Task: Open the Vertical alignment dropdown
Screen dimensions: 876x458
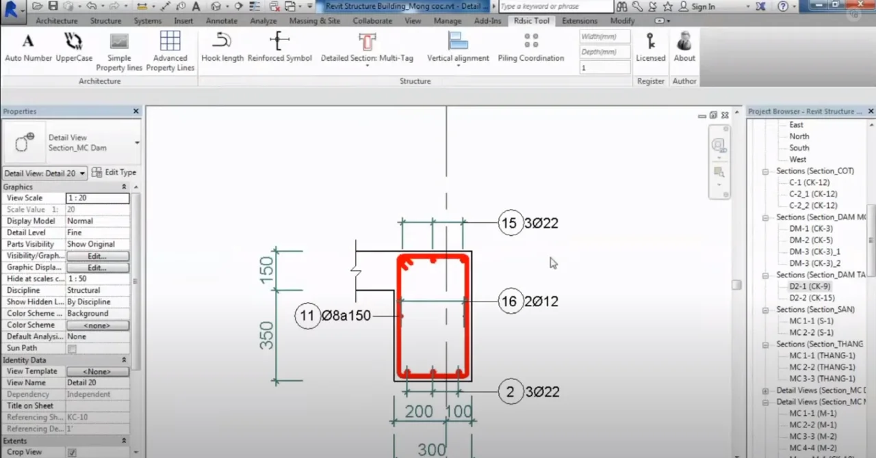Action: tap(457, 66)
